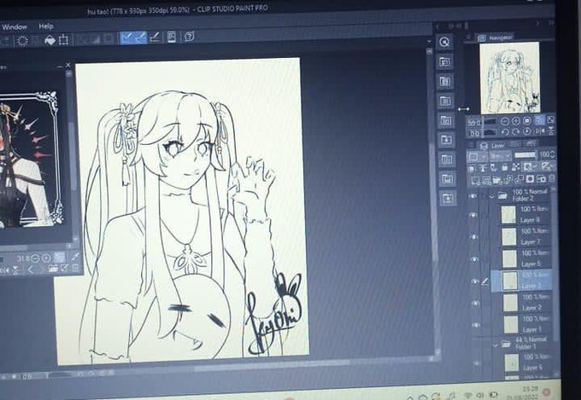Switch to the Navigator tab
The image size is (581, 400).
tap(496, 38)
